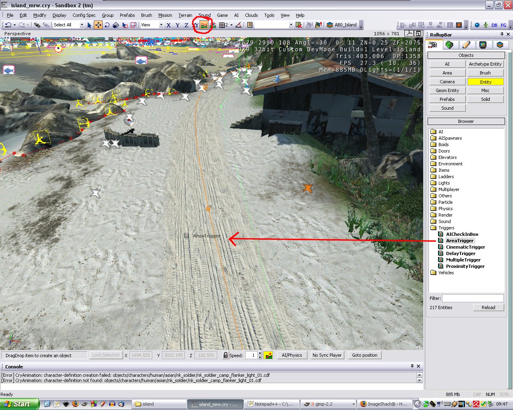This screenshot has height=410, width=513.
Task: Open the DataBase view (DB)
Action: [x=494, y=25]
